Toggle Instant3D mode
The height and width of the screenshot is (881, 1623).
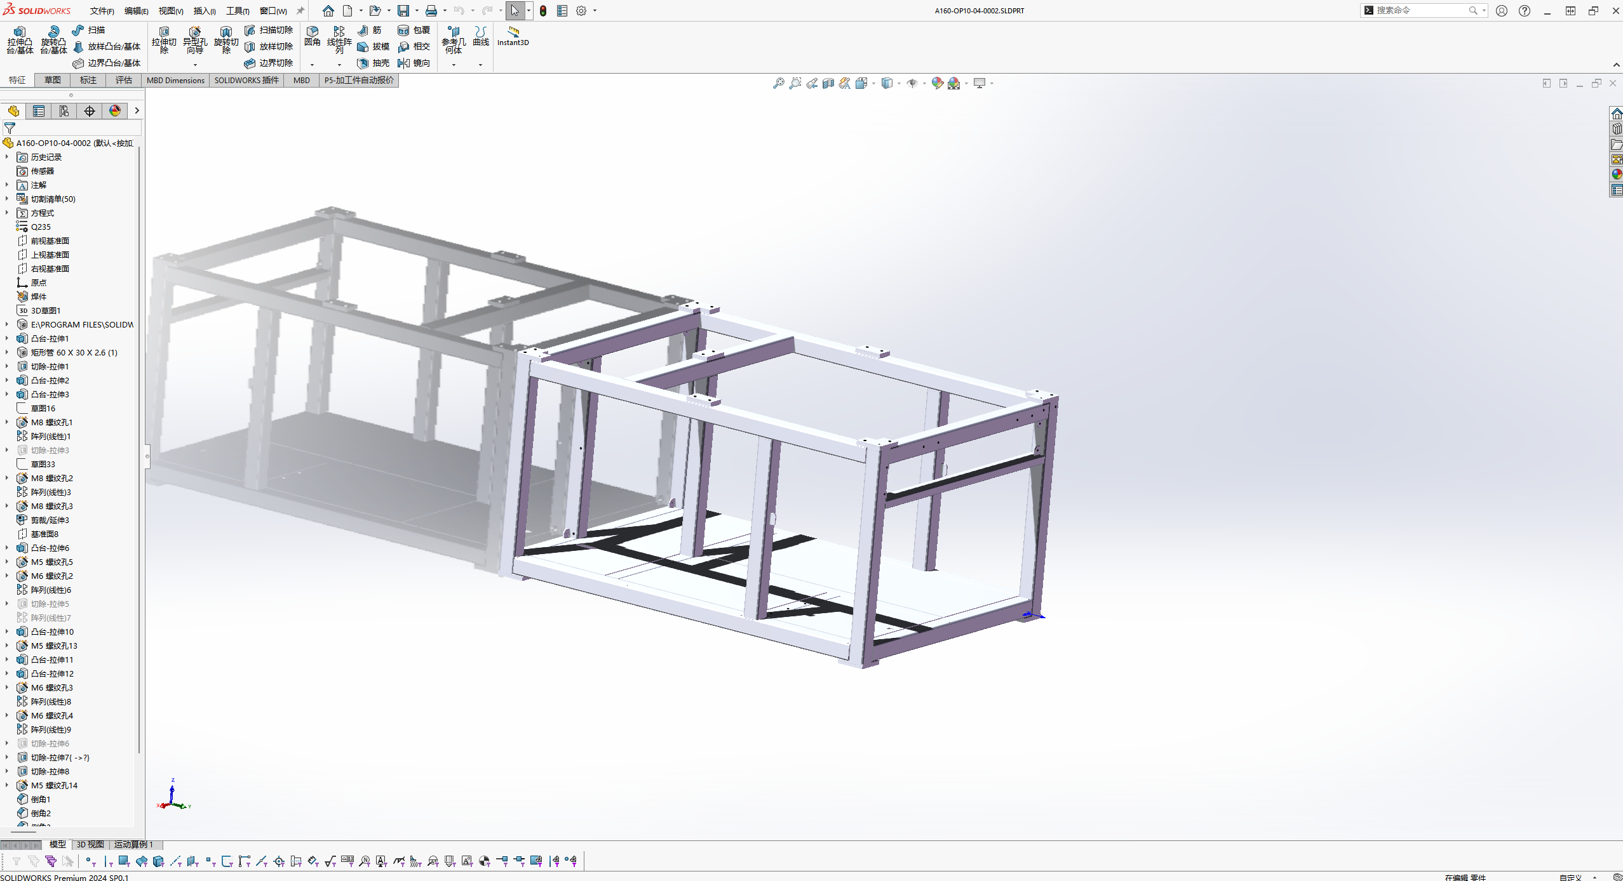tap(513, 36)
